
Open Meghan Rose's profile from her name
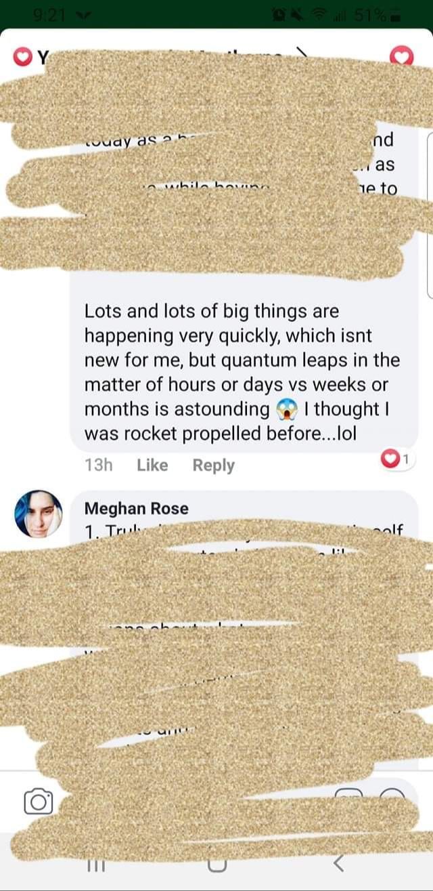tap(137, 509)
